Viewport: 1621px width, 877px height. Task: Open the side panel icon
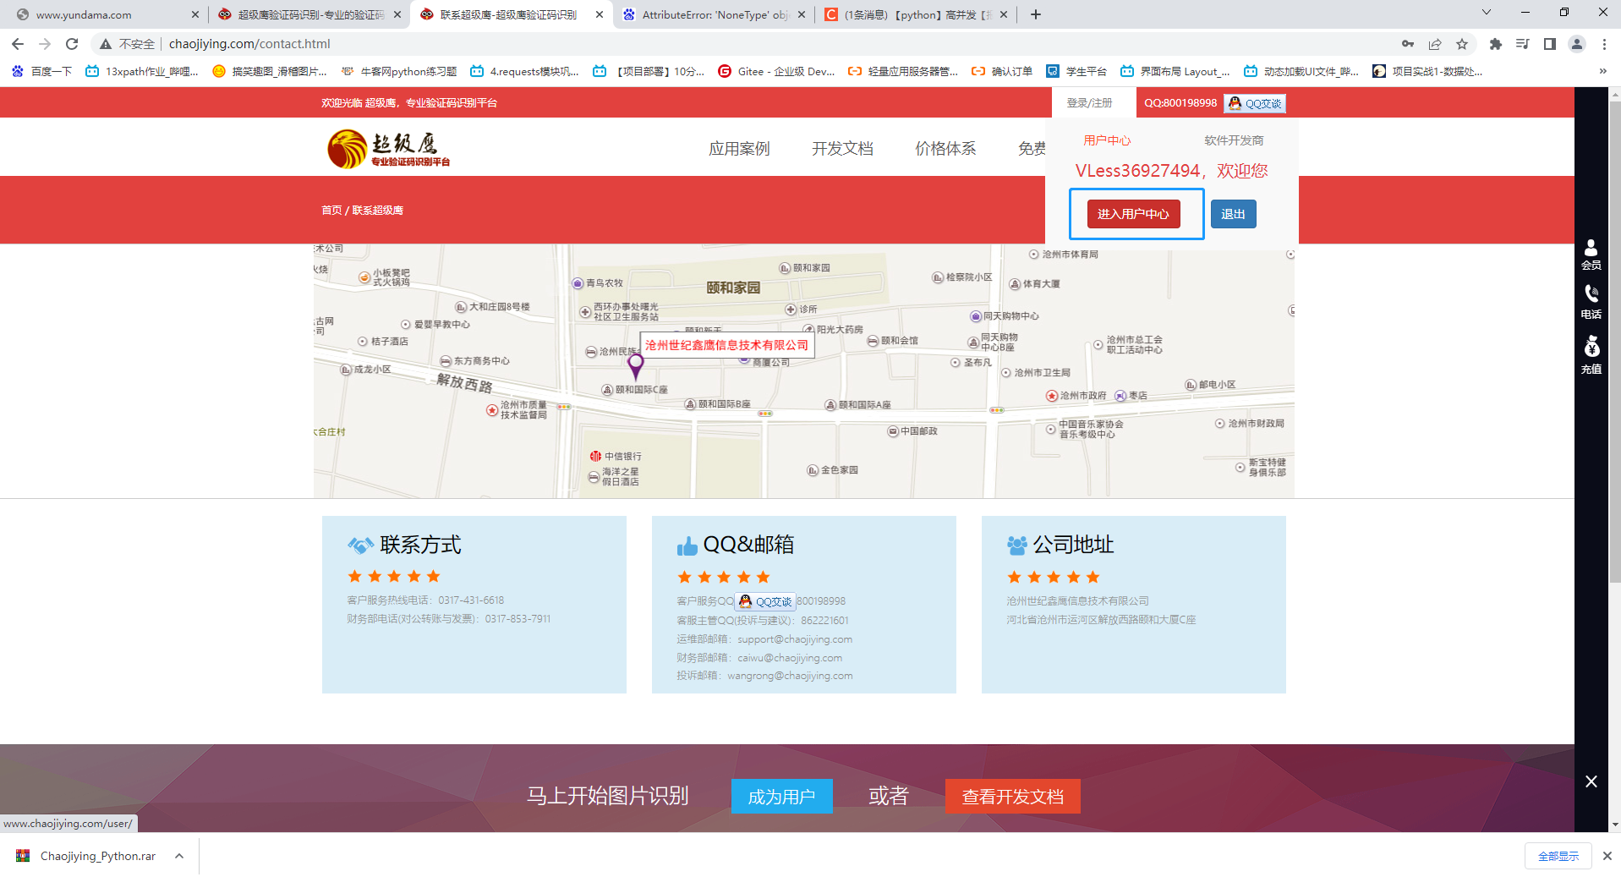coord(1550,44)
